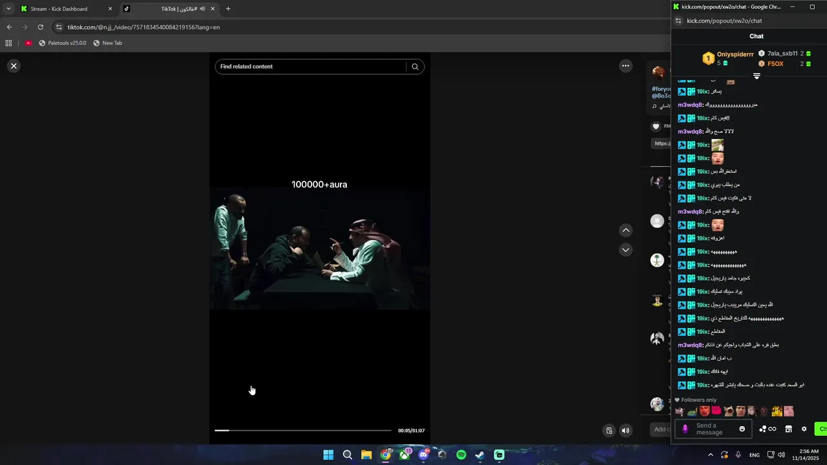Go to previous video with up chevron
Screen dimensions: 827x465
(x=625, y=231)
